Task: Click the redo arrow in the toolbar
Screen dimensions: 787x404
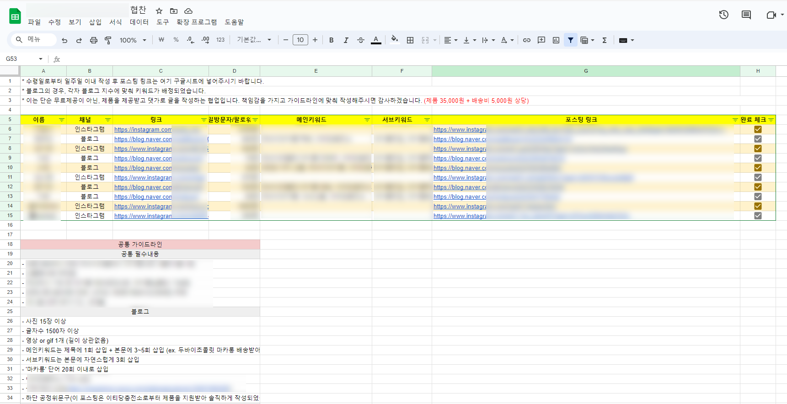Action: tap(79, 40)
